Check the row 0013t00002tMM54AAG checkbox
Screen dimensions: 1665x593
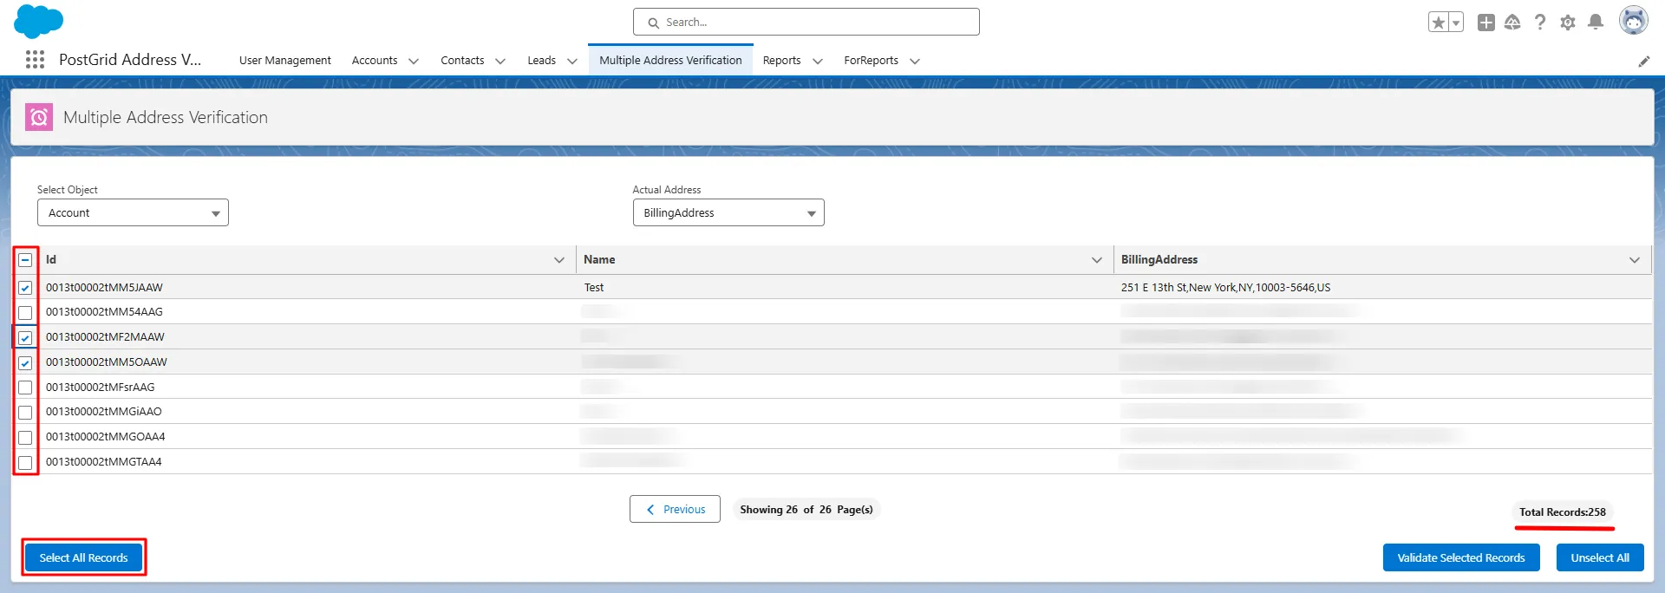point(25,312)
